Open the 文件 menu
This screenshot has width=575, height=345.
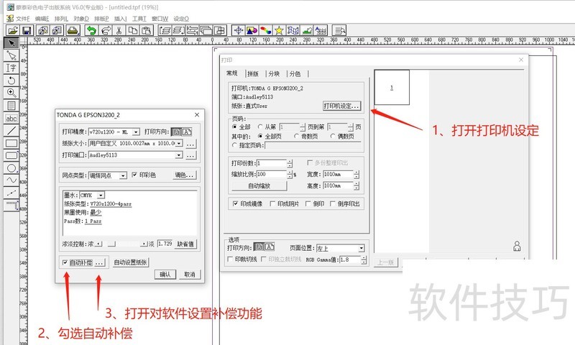[22, 19]
